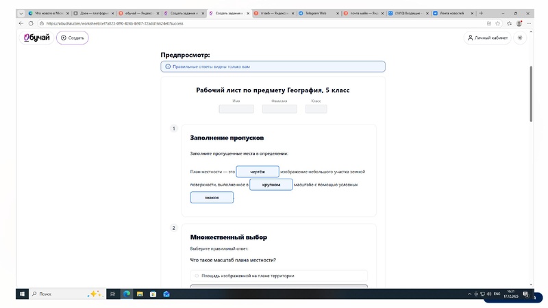Switch to 'почта майл' tab
The image size is (548, 308).
click(x=364, y=13)
